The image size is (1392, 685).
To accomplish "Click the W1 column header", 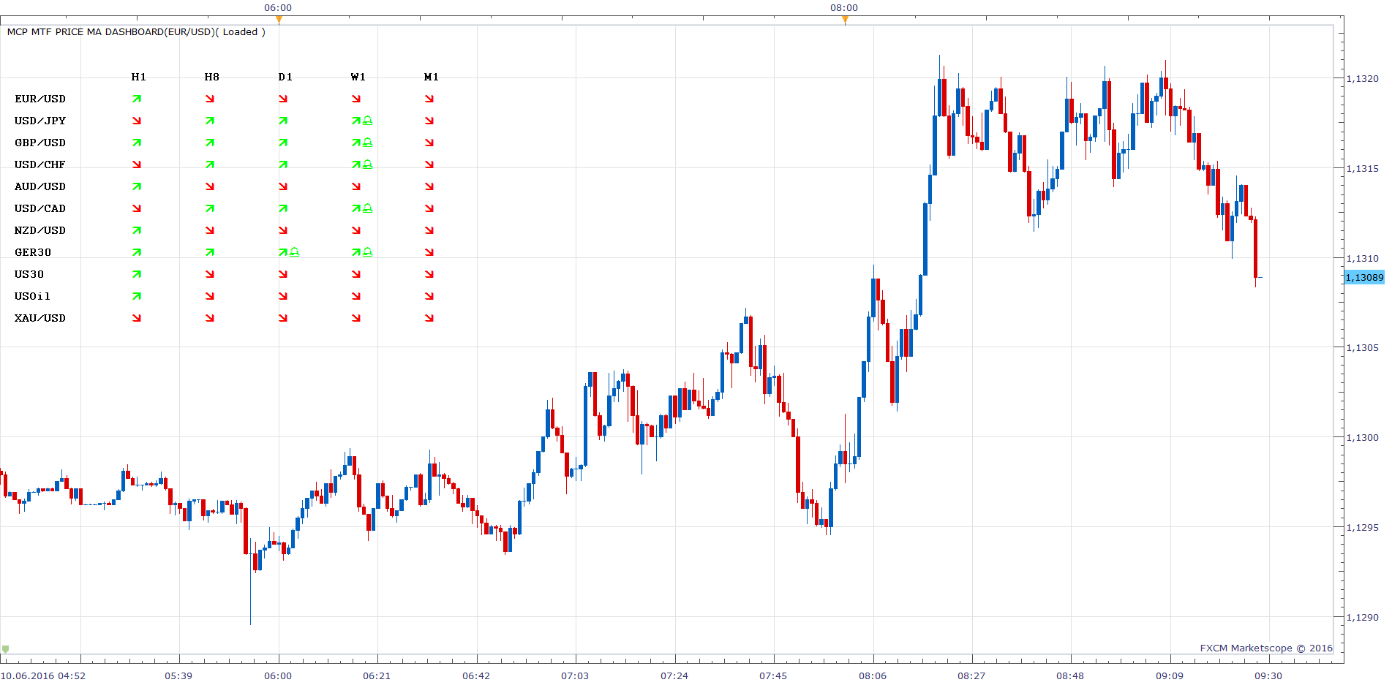I will click(x=358, y=77).
